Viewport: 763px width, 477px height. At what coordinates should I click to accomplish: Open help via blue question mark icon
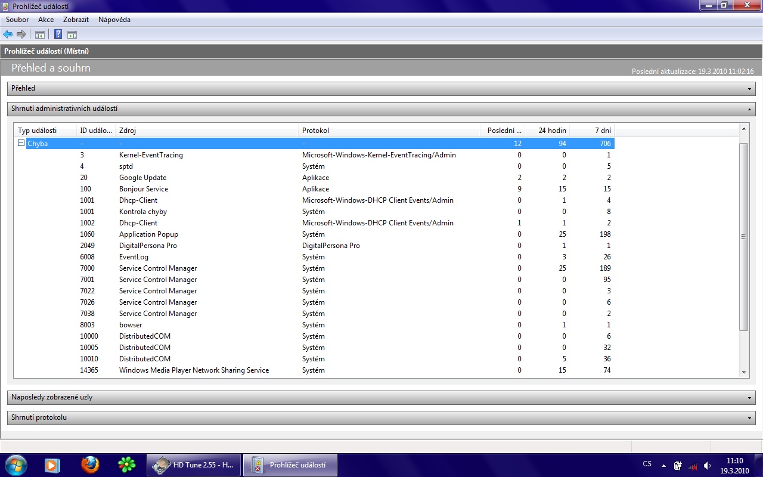coord(58,35)
